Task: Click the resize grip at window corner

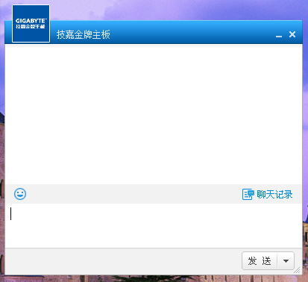Action: 298,270
